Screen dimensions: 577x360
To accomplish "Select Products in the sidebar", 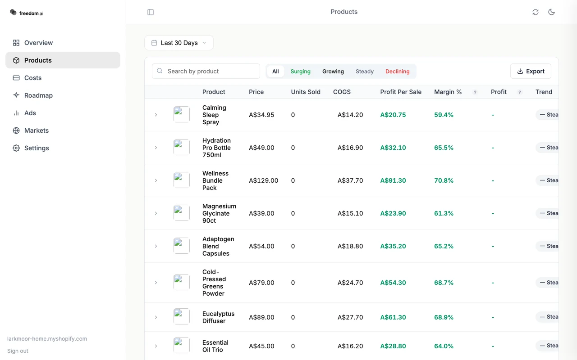I will pyautogui.click(x=63, y=60).
